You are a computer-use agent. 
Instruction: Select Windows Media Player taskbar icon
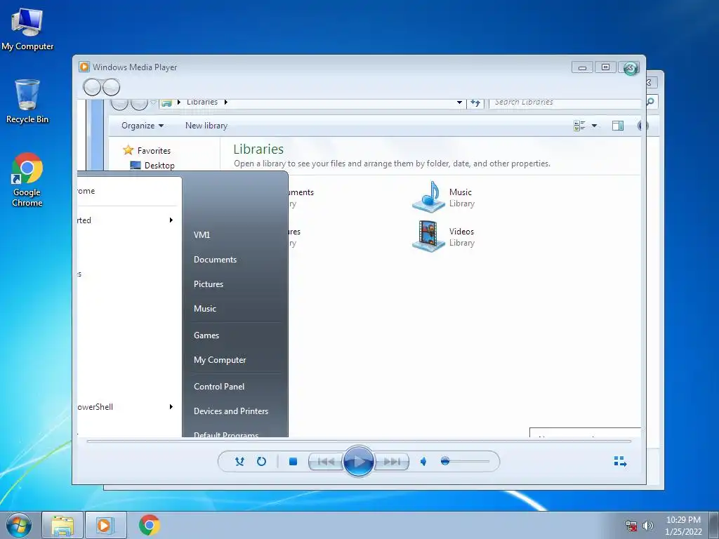click(105, 525)
